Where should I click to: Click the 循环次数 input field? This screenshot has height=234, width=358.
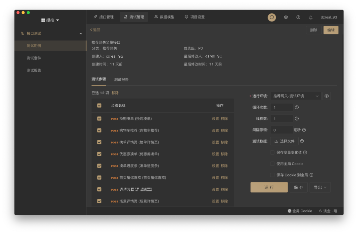281,107
